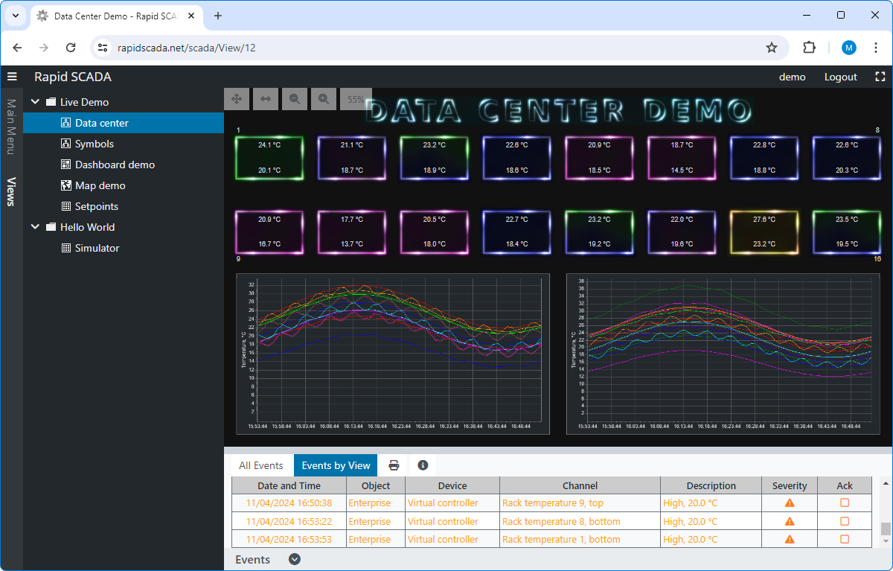Select Events by View tab
This screenshot has width=893, height=571.
click(336, 465)
